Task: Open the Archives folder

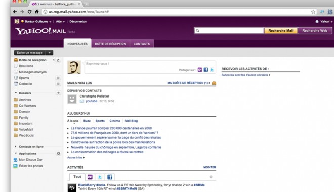Action: 25,100
